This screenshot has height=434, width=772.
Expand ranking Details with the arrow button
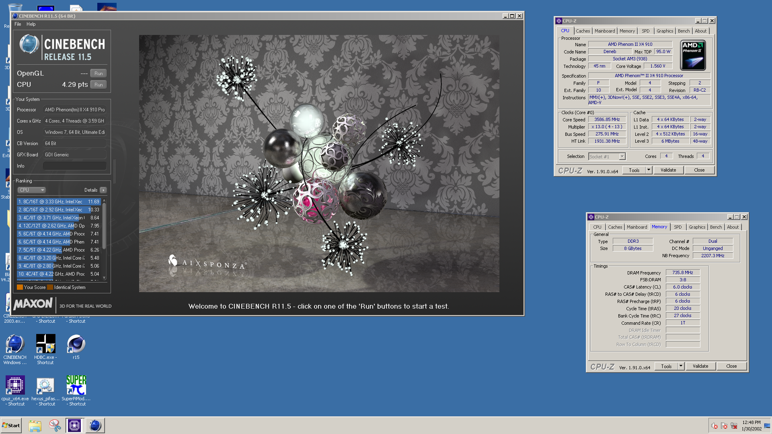coord(103,190)
